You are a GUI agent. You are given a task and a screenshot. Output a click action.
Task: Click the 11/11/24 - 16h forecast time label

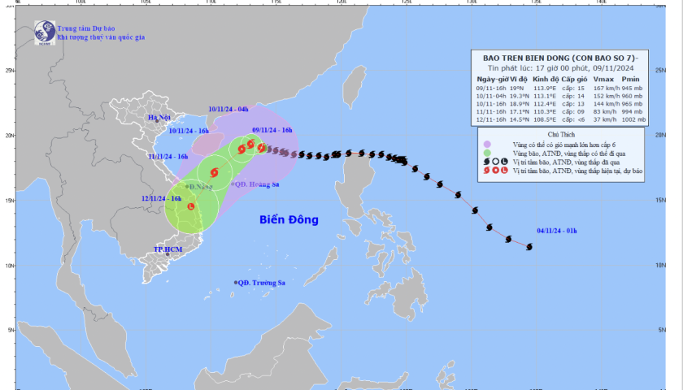tap(167, 155)
